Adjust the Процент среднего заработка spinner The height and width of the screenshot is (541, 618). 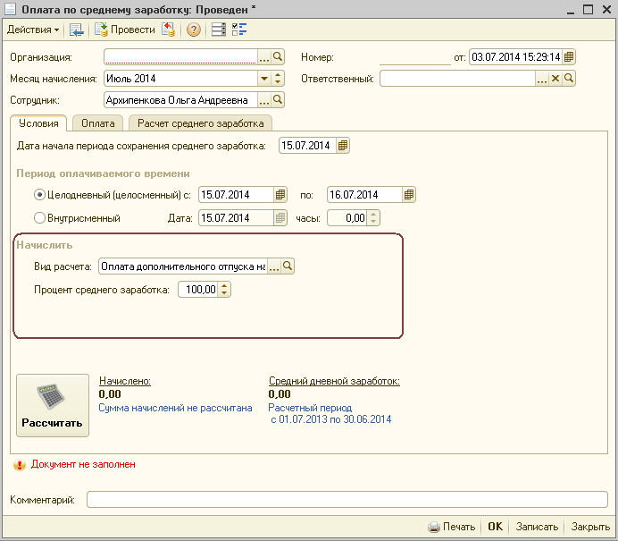pyautogui.click(x=224, y=290)
